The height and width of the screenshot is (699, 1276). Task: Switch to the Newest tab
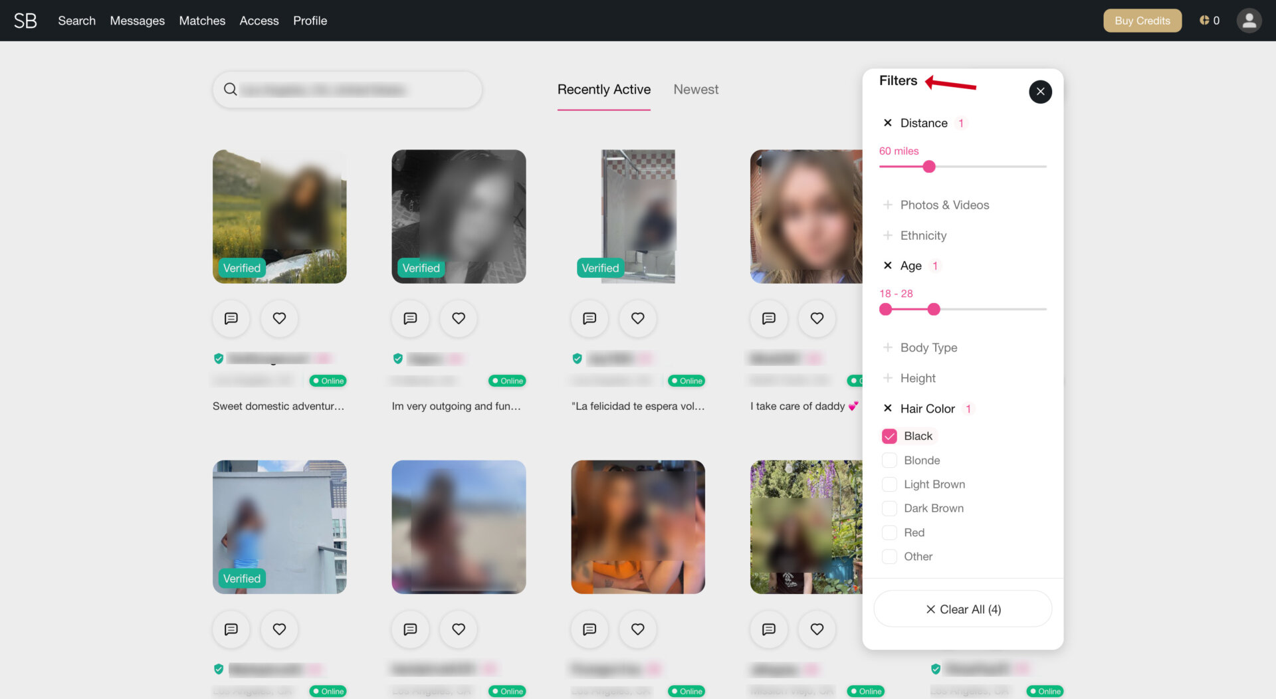(695, 90)
